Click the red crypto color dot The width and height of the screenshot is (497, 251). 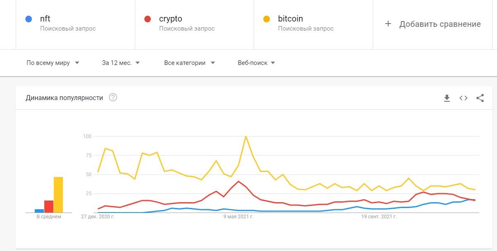(147, 19)
